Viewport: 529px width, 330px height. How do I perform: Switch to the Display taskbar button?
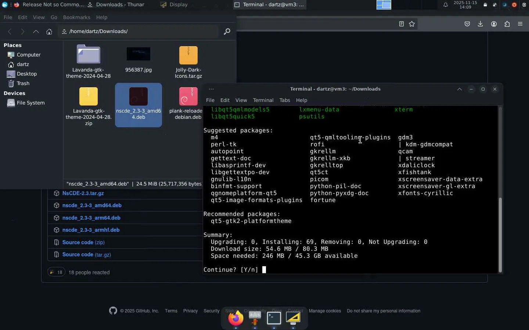click(174, 5)
